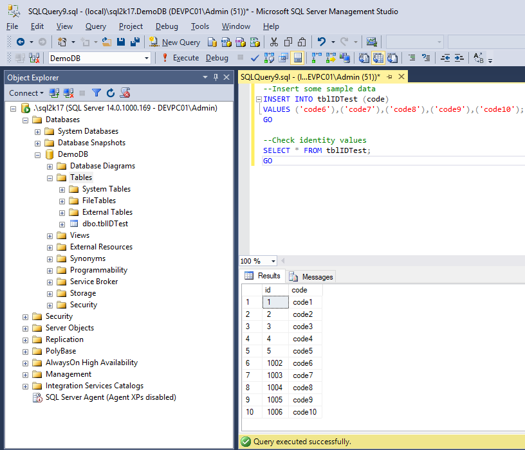The width and height of the screenshot is (525, 450).
Task: Toggle Include Actual Execution Plan
Action: click(317, 59)
